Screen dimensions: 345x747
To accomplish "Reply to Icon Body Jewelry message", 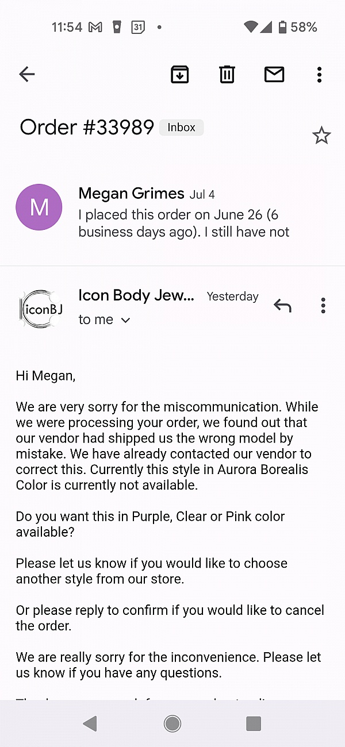I will click(x=282, y=306).
